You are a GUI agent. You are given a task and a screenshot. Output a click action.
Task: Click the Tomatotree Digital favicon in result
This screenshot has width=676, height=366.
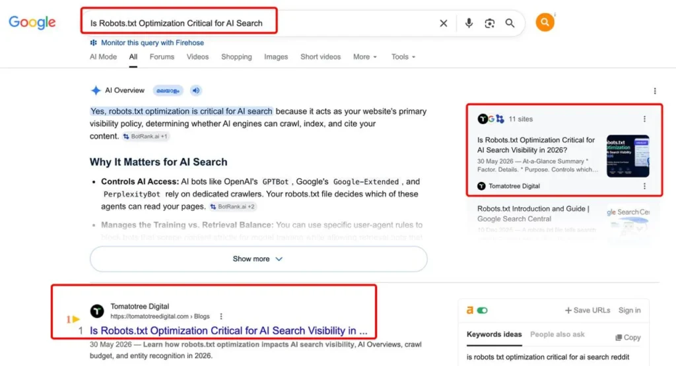[97, 311]
